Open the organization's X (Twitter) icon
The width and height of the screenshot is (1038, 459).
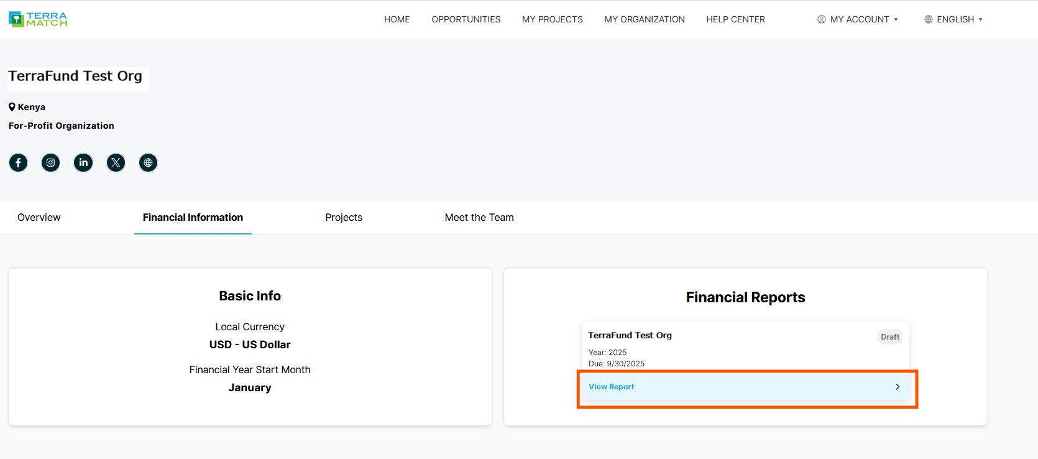click(116, 162)
